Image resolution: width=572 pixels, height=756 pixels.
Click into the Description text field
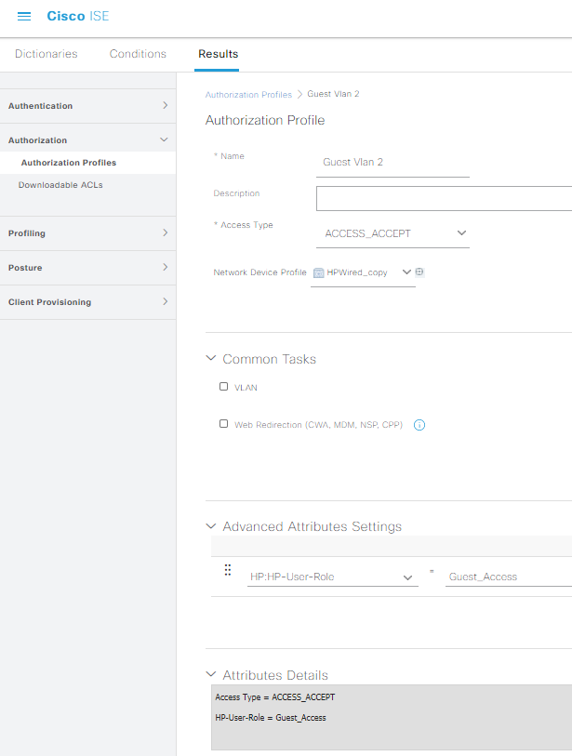point(445,198)
